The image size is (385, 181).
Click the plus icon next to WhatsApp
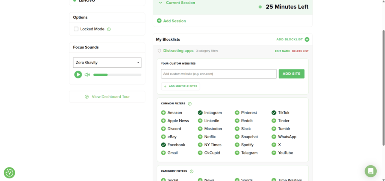coord(274,137)
